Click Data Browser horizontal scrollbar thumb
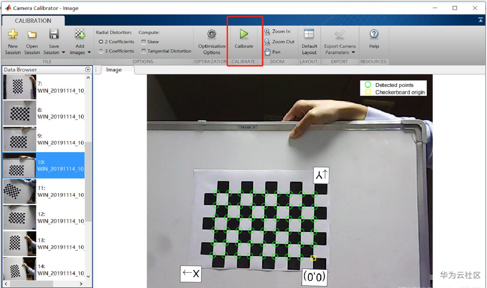Viewport: 487px width, 288px height. pos(31,284)
